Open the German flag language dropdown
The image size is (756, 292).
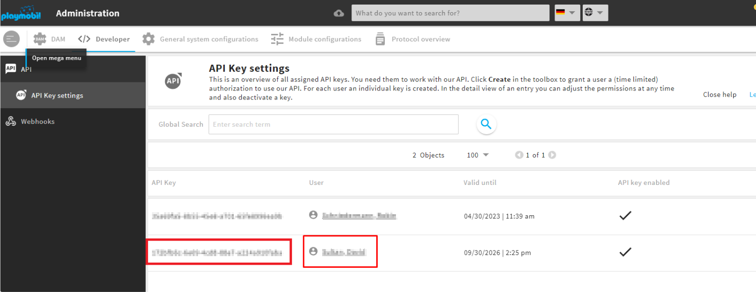[x=567, y=13]
